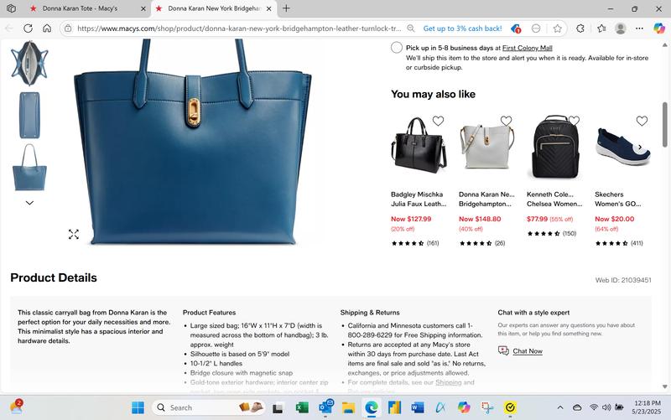Close the Bridgehampton product tab
The image size is (671, 420).
268,8
